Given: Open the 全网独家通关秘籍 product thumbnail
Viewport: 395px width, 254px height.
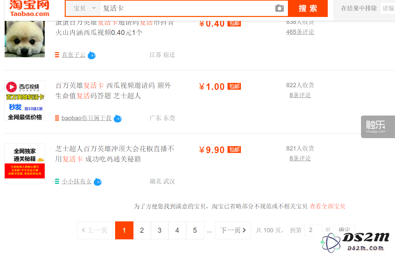Looking at the screenshot, I should [x=25, y=164].
